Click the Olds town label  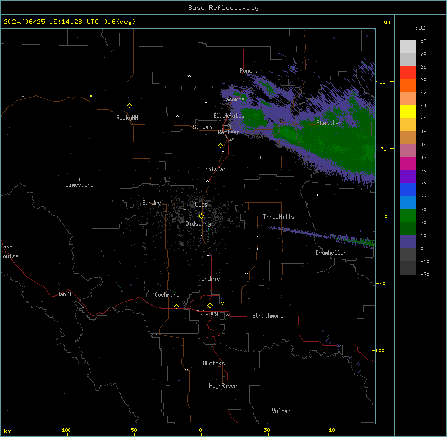pos(201,204)
